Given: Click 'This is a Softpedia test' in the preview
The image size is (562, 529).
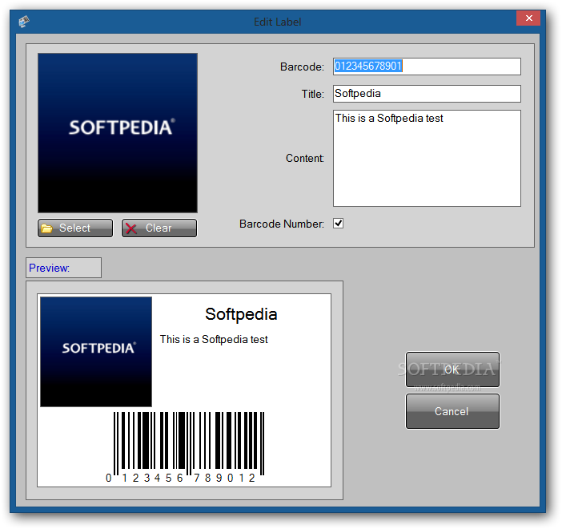Looking at the screenshot, I should (x=214, y=340).
